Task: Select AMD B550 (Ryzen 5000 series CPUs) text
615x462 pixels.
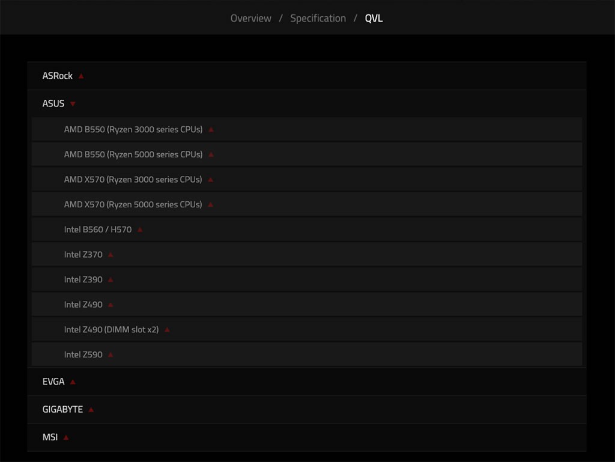Action: (x=133, y=154)
